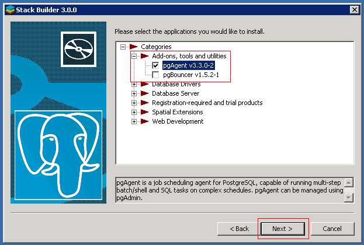The image size is (364, 245).
Task: Select Add-ons, tools and utilities label
Action: (189, 56)
